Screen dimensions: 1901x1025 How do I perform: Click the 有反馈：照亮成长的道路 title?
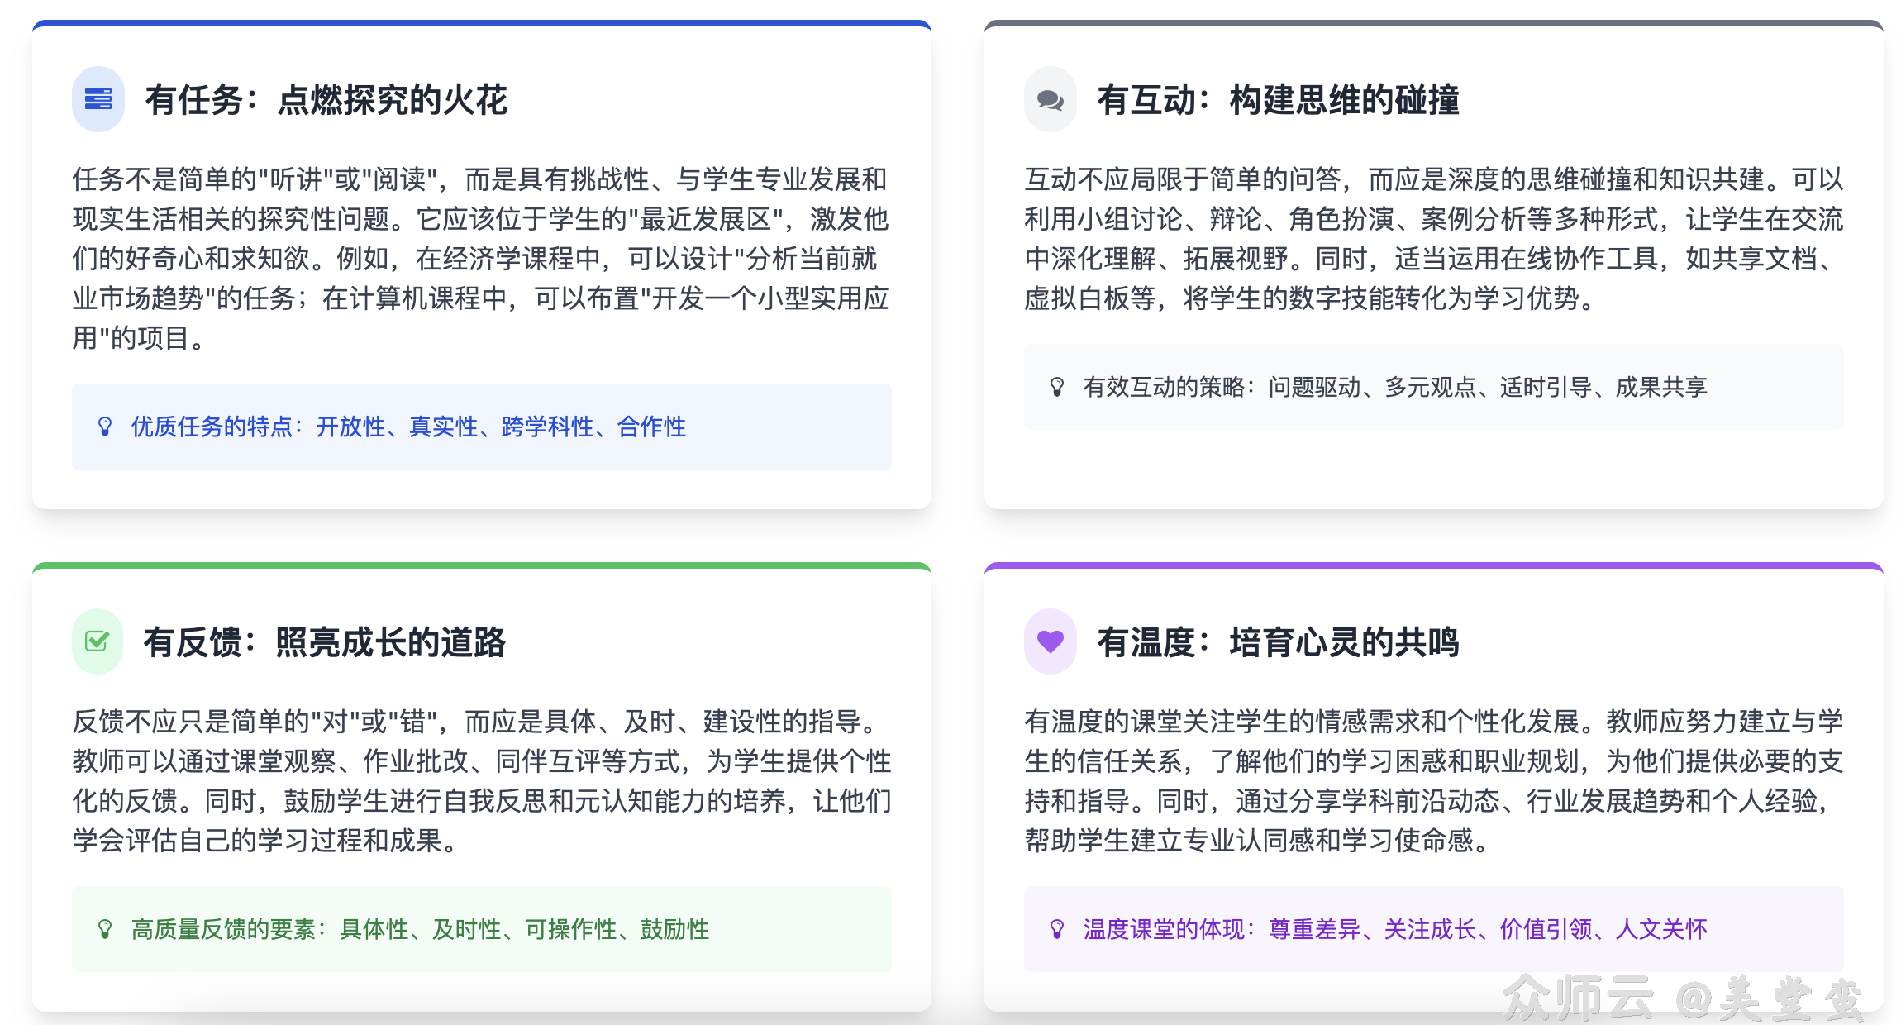pyautogui.click(x=326, y=642)
